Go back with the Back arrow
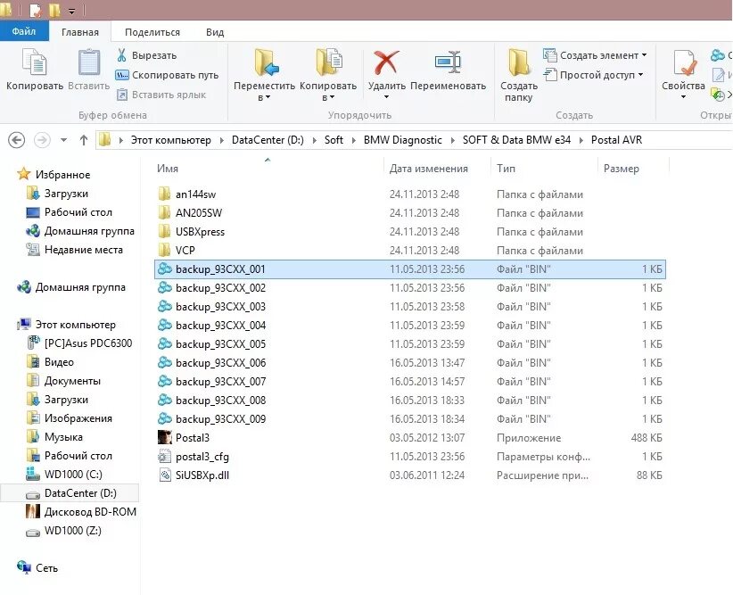Screen dimensions: 733x595 click(17, 140)
